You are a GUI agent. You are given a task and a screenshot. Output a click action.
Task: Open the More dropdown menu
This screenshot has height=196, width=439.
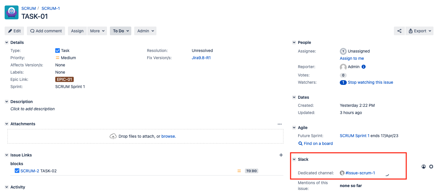click(97, 31)
